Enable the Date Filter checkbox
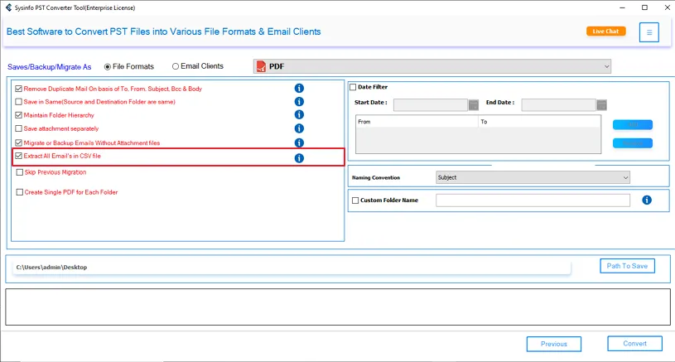The height and width of the screenshot is (362, 675). point(353,87)
